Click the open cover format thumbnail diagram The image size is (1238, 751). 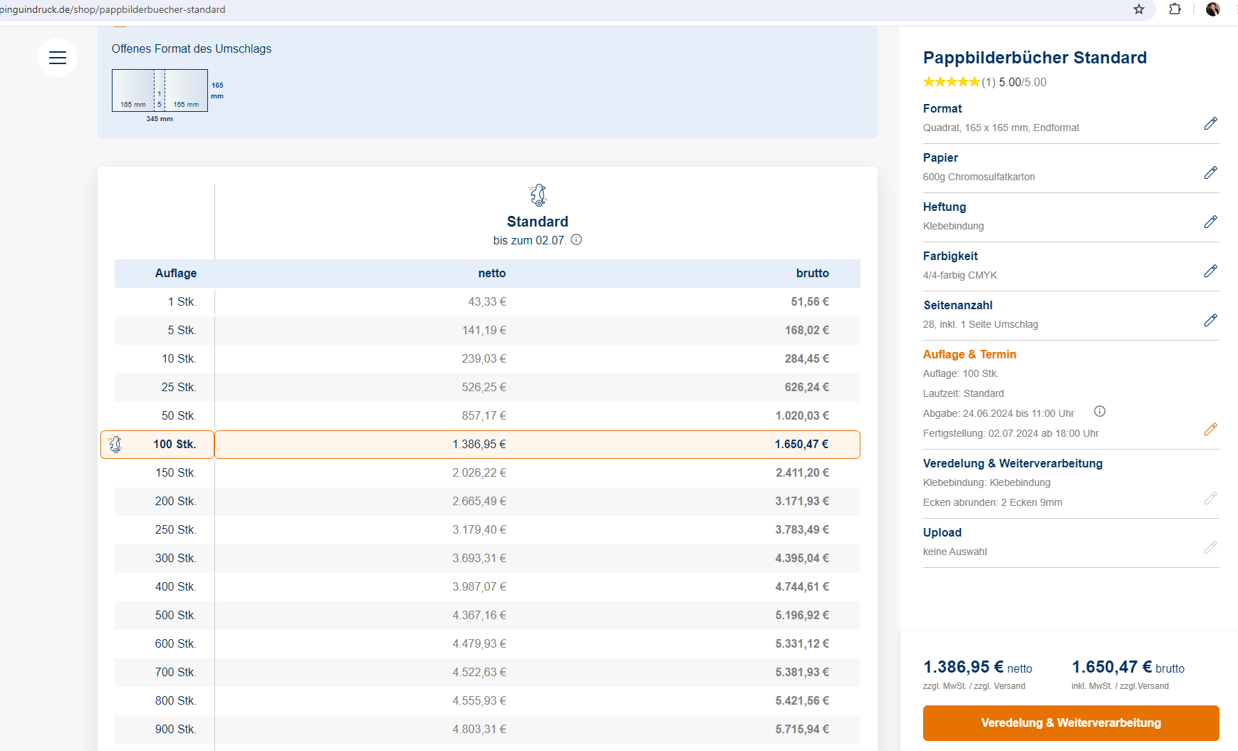[x=160, y=90]
